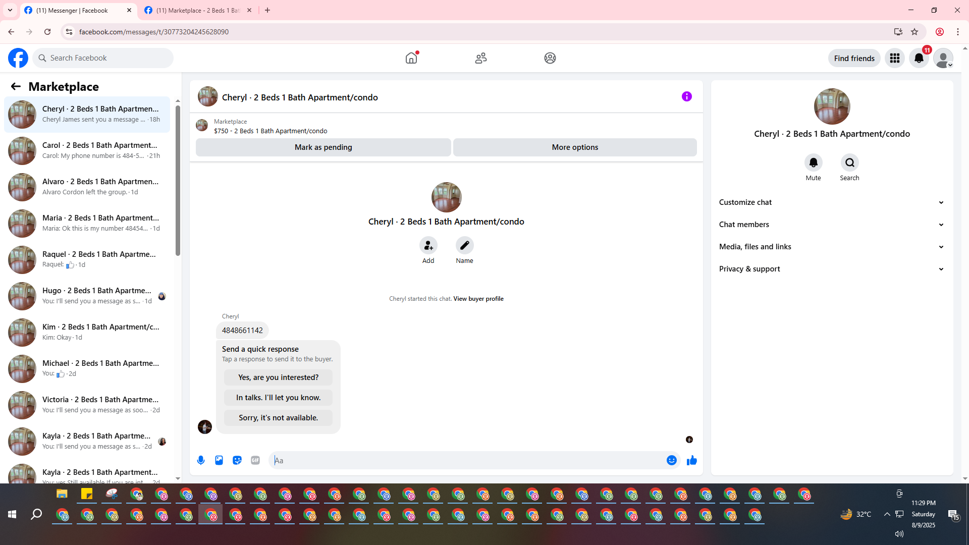This screenshot has height=545, width=969.
Task: Open the emoji picker in message box
Action: tap(671, 460)
